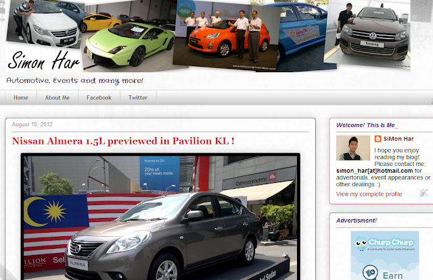Click the 'Advertisment!' widget heading

coord(357,221)
